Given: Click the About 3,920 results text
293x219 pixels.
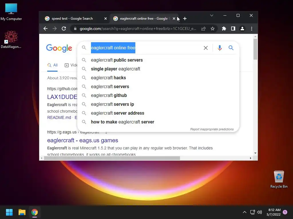Looking at the screenshot, I should [x=62, y=78].
